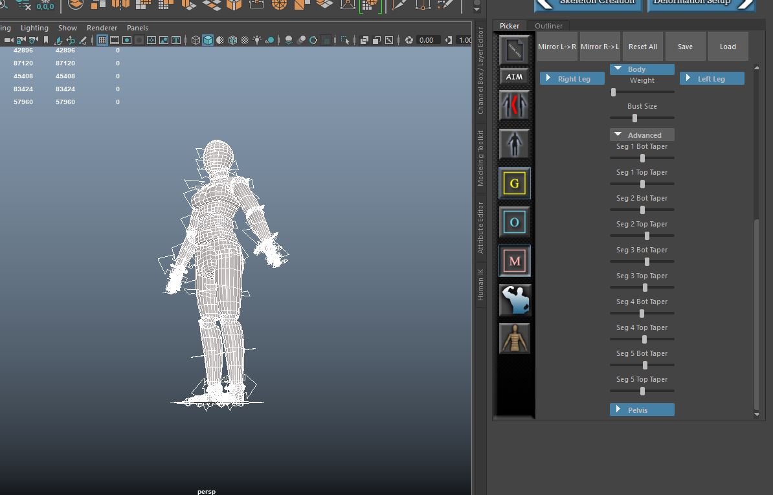Click the yellow G icon button
Image resolution: width=773 pixels, height=495 pixels.
pos(515,183)
